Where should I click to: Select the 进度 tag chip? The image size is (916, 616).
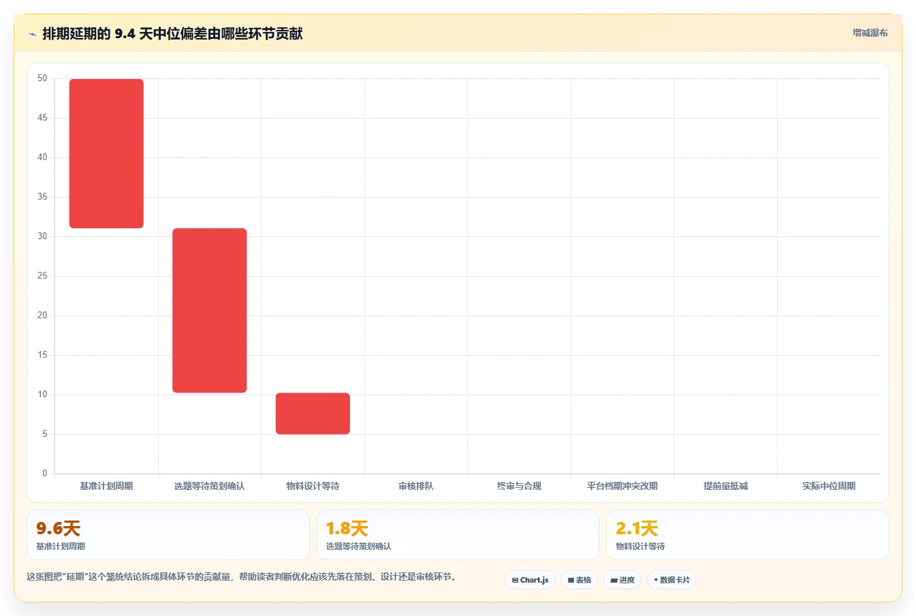pyautogui.click(x=622, y=580)
